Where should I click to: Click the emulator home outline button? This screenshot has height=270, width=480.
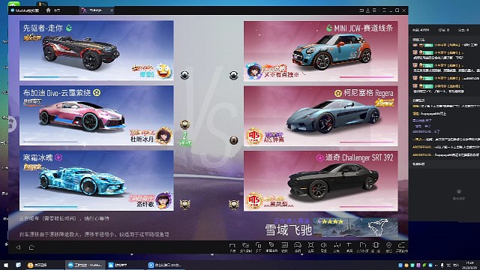tap(31, 247)
